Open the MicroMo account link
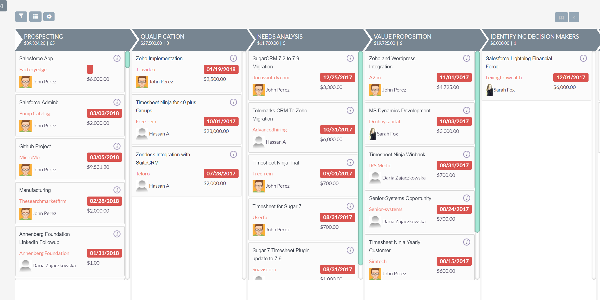600x300 pixels. 29,157
